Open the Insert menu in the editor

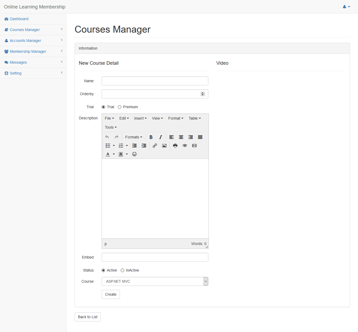pos(140,118)
